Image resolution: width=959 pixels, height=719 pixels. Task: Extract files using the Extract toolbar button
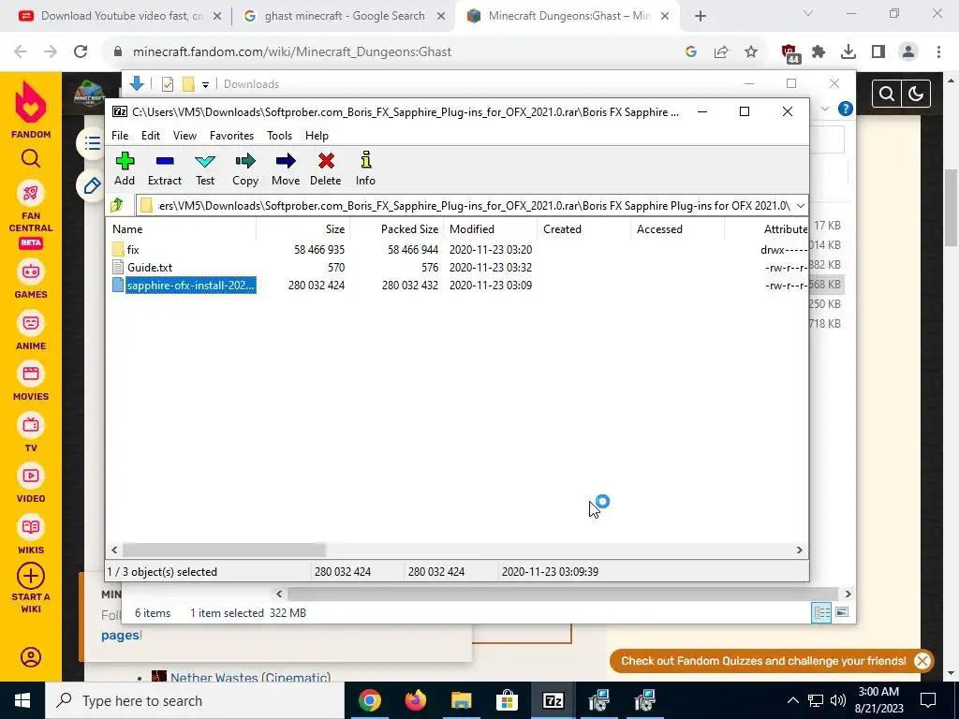[x=165, y=169]
